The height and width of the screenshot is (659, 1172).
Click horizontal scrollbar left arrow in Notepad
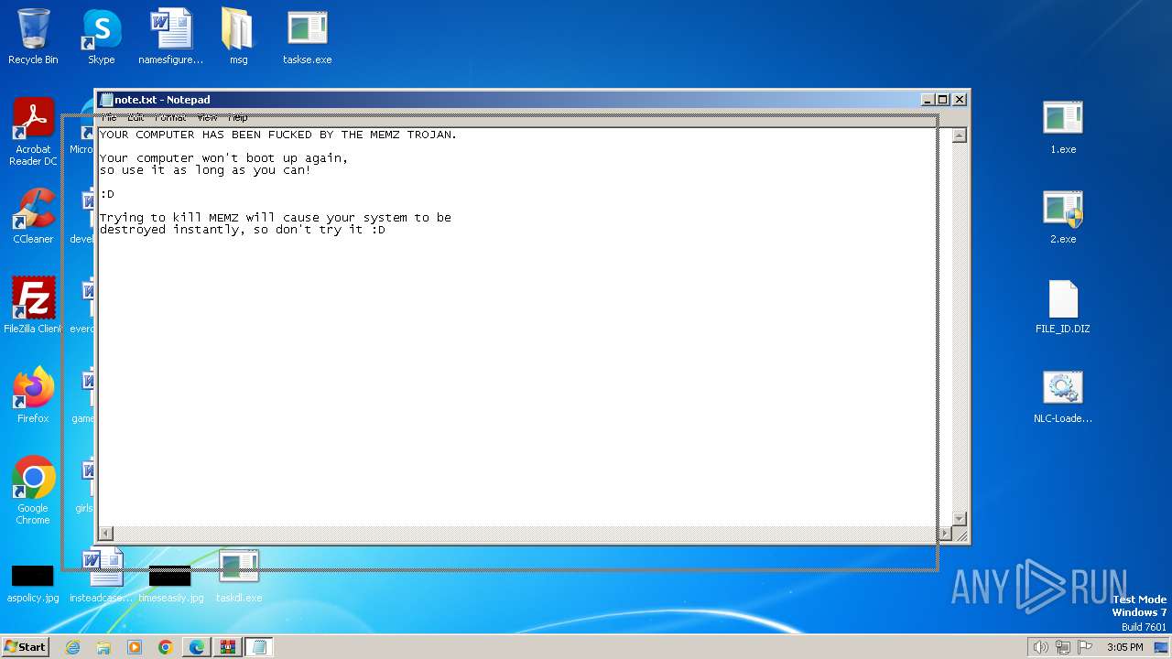105,534
